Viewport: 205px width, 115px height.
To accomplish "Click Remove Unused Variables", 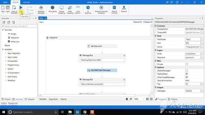I will (x=101, y=10).
